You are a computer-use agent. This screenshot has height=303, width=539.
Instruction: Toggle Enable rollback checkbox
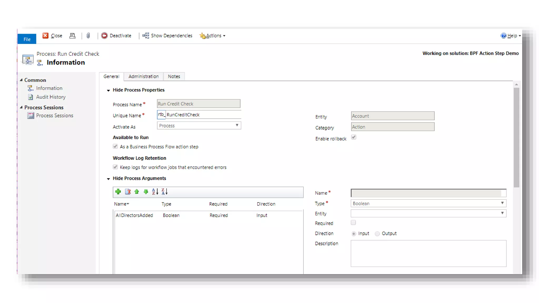[354, 137]
